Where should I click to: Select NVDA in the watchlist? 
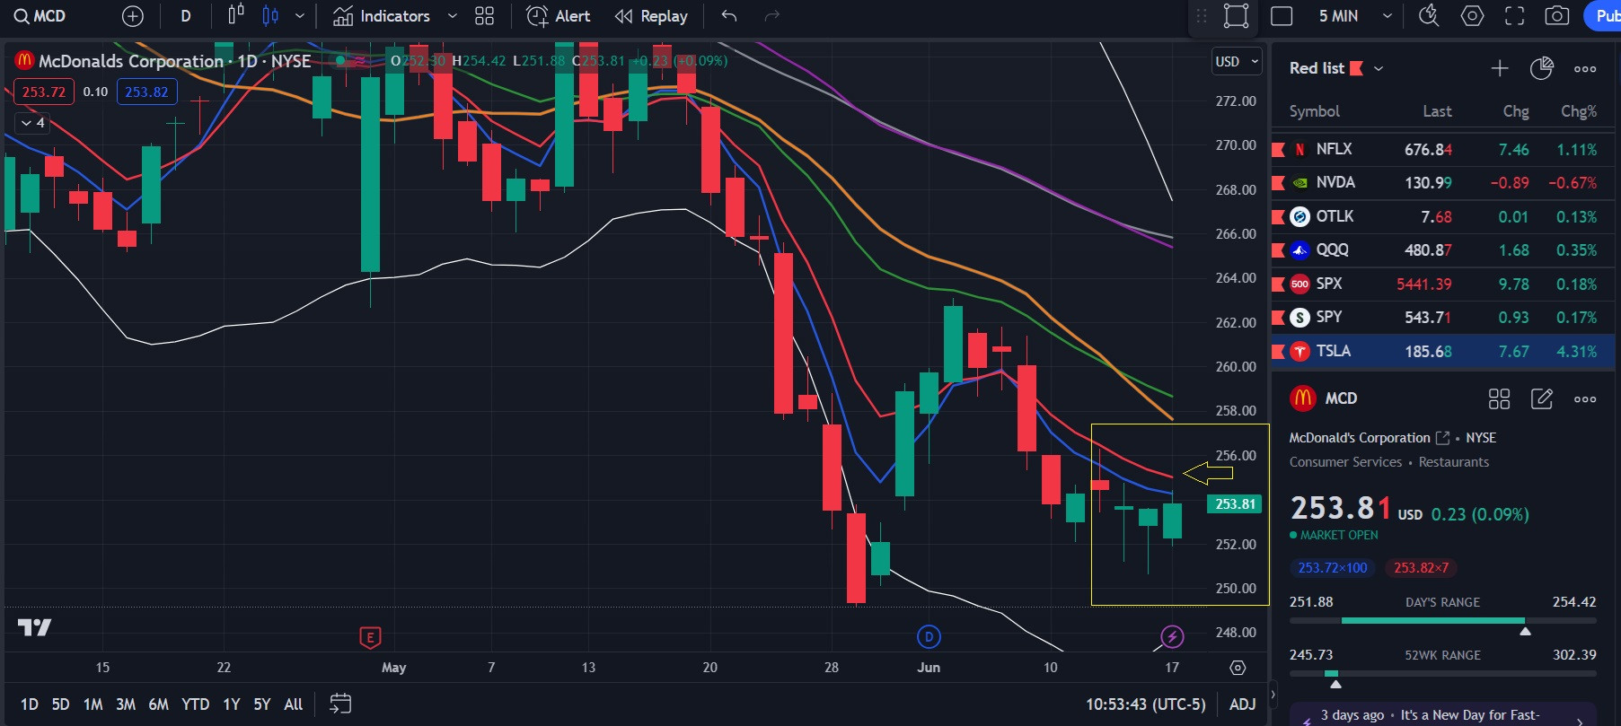1442,183
